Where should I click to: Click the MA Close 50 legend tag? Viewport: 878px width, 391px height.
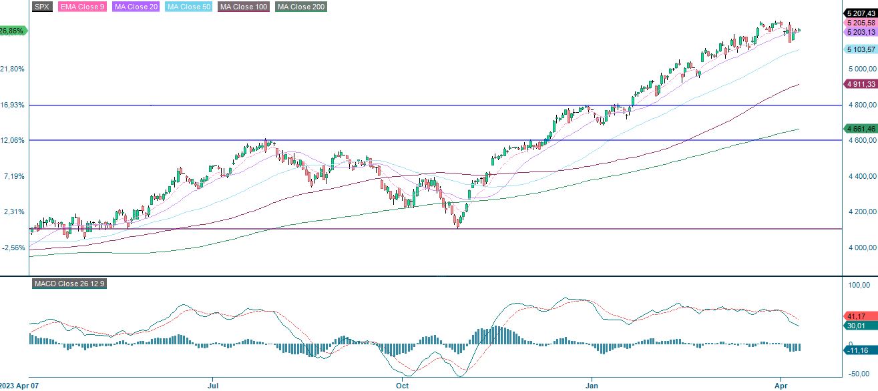tap(188, 7)
